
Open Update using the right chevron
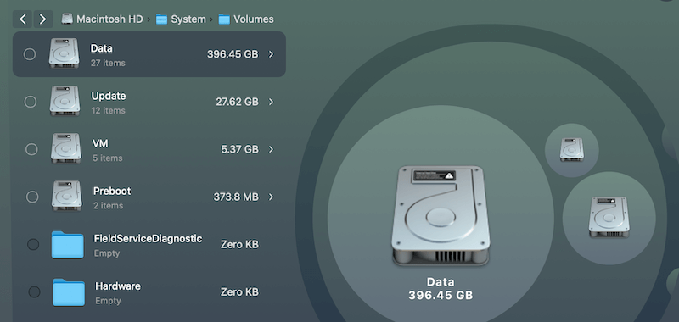(x=271, y=102)
